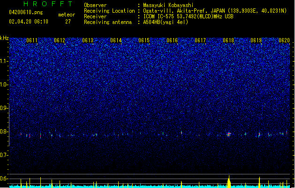
Task: Click the Ogata-vill. Akita-Pref. JAPAN location text
Action: [x=184, y=11]
